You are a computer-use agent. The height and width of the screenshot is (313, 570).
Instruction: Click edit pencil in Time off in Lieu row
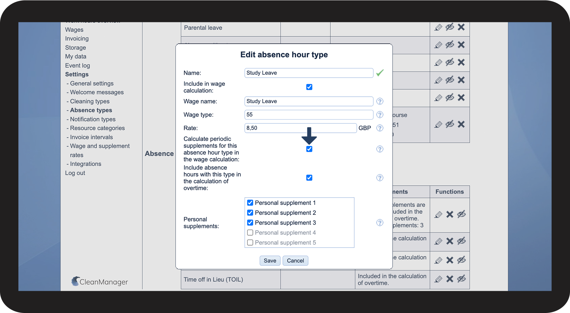pyautogui.click(x=438, y=279)
